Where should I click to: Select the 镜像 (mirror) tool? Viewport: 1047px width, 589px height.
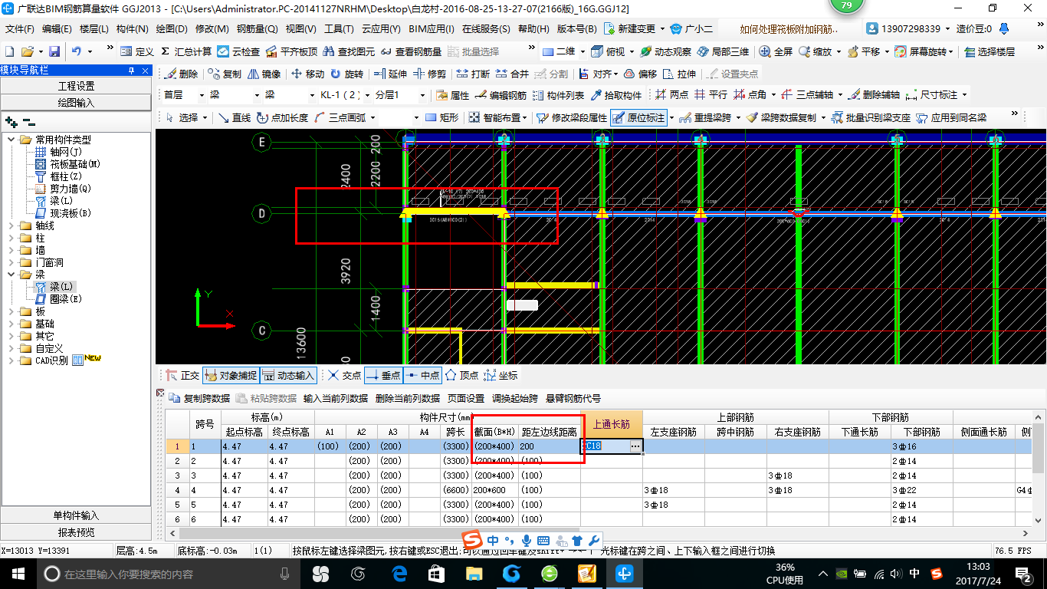(x=264, y=74)
